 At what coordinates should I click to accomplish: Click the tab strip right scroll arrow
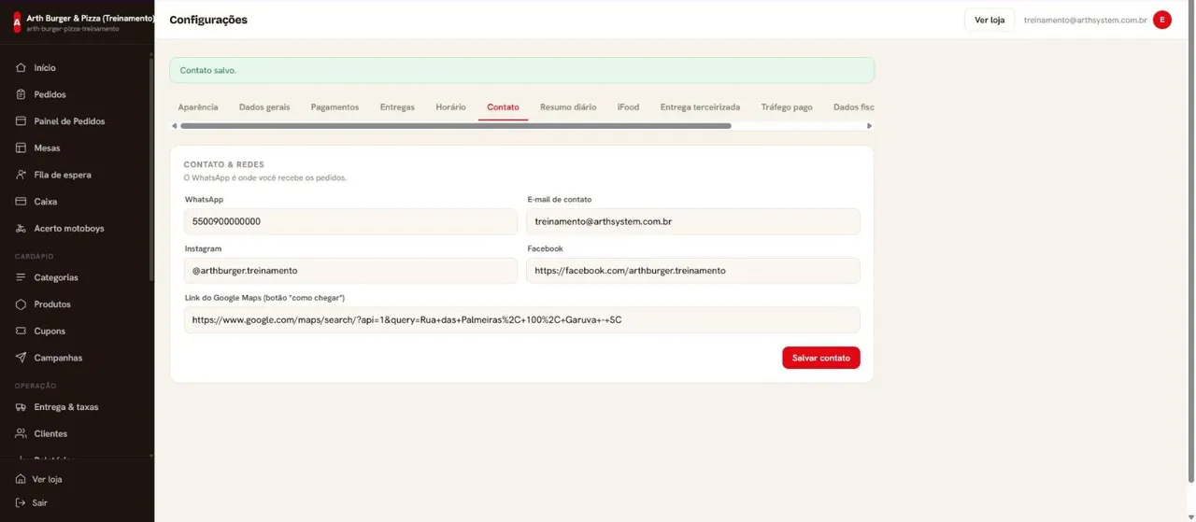(x=869, y=126)
